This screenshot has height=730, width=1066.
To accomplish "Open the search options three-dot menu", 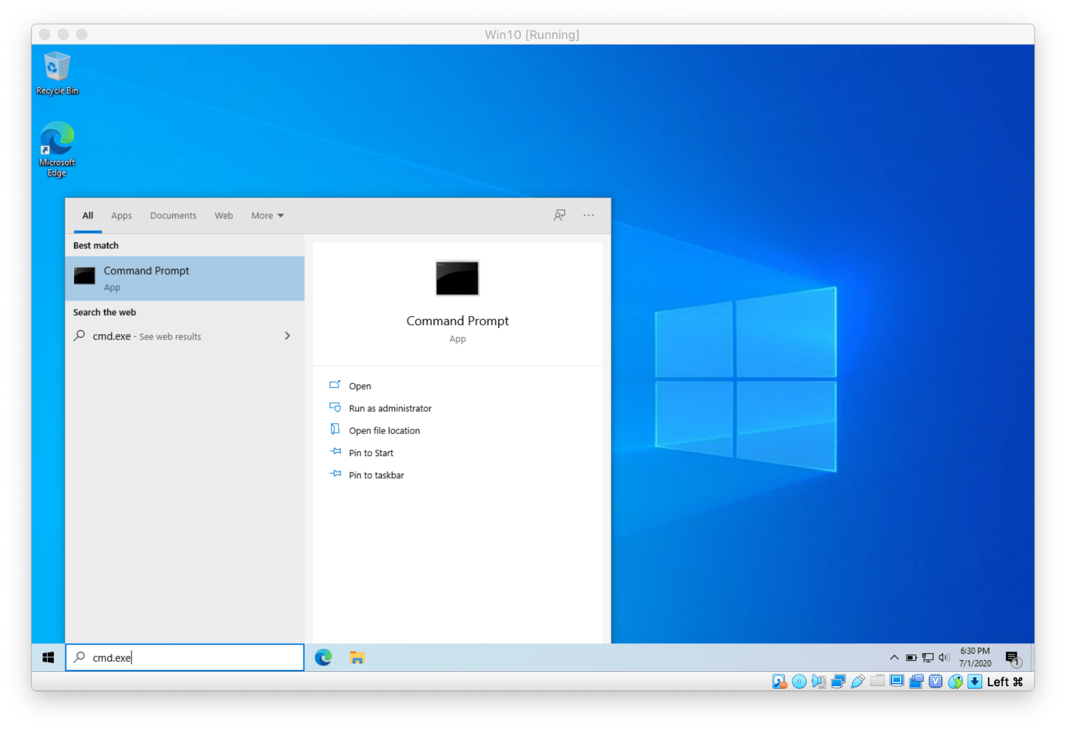I will [x=588, y=215].
